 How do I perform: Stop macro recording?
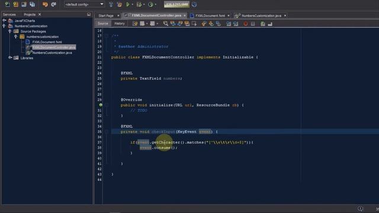coord(253,24)
